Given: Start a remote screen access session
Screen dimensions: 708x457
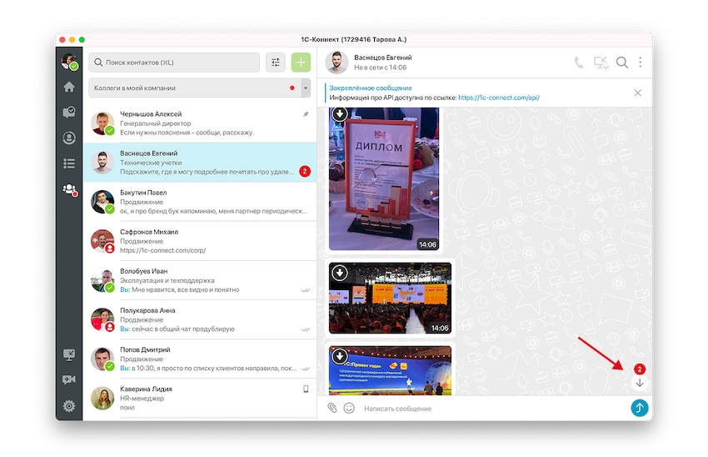Looking at the screenshot, I should (x=601, y=63).
